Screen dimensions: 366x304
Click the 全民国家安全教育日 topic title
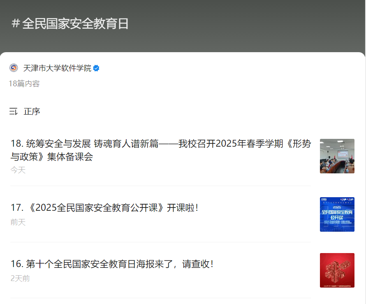coord(75,23)
